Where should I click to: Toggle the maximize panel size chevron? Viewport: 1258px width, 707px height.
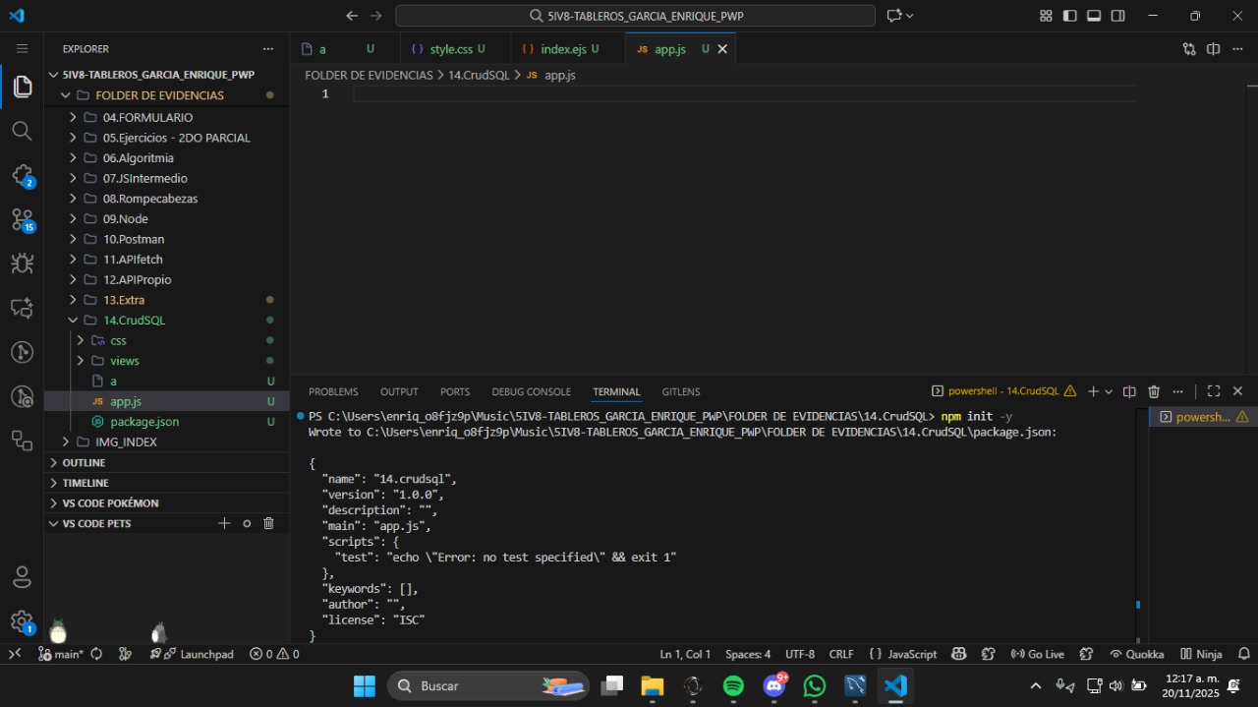tap(1213, 390)
